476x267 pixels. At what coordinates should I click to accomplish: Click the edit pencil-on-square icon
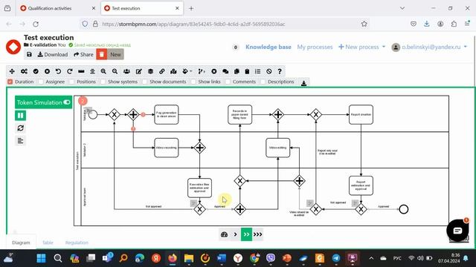[x=139, y=71]
